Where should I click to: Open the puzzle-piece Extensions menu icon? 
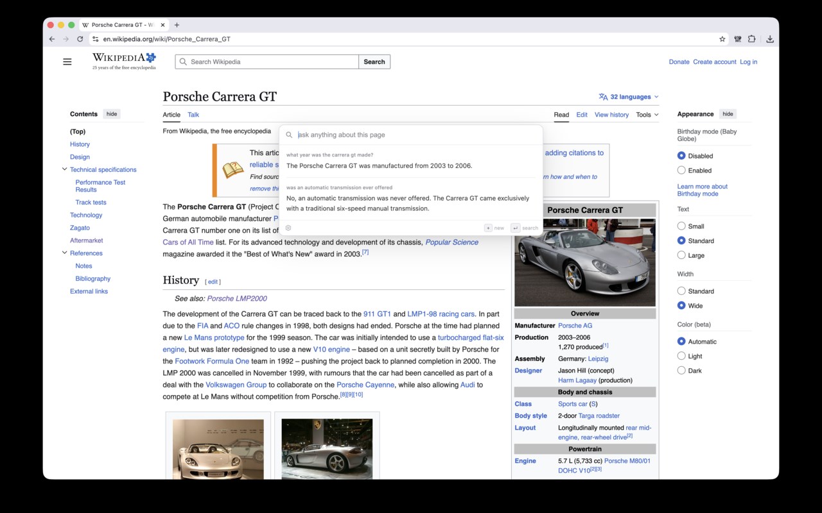point(751,39)
